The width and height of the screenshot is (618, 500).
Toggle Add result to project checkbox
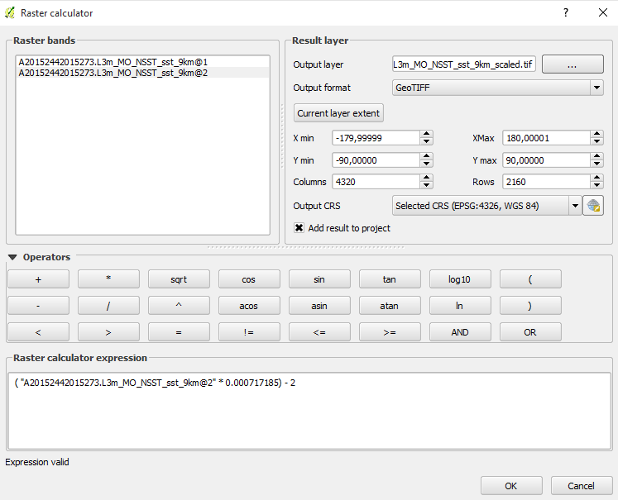point(299,228)
